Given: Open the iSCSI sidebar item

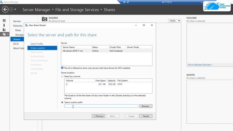Looking at the screenshot, I should pyautogui.click(x=16, y=44).
